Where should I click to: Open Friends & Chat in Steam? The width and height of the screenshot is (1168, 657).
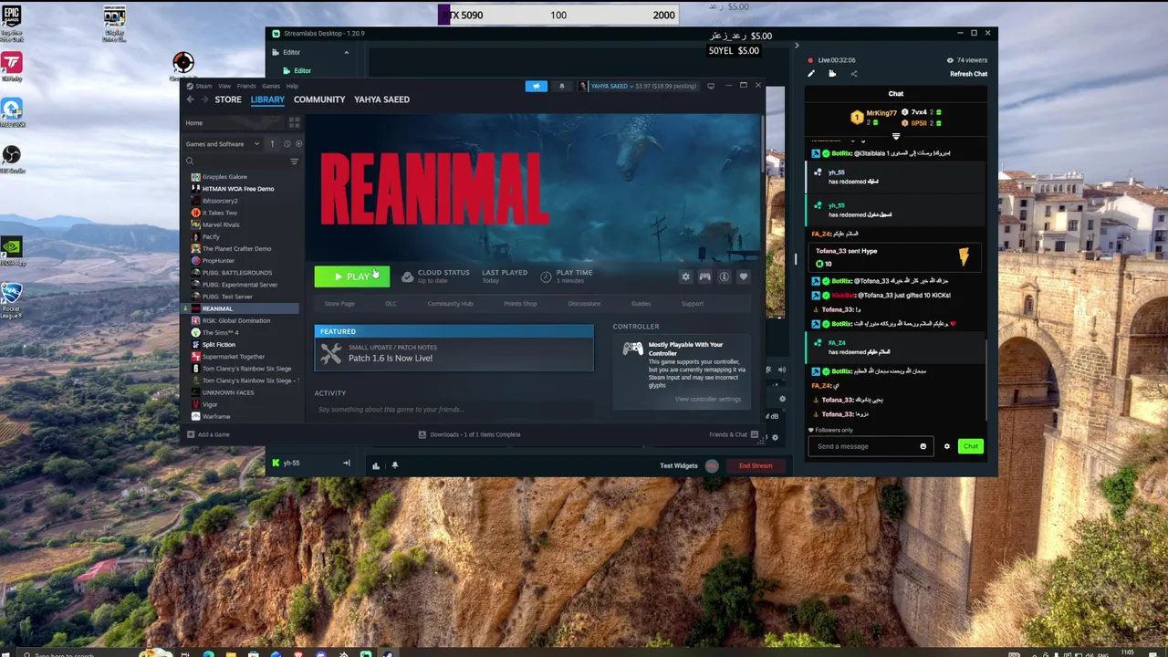point(734,434)
